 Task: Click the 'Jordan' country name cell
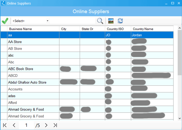click(152, 35)
